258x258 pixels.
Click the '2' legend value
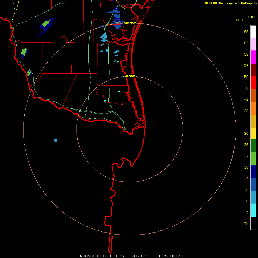247,212
